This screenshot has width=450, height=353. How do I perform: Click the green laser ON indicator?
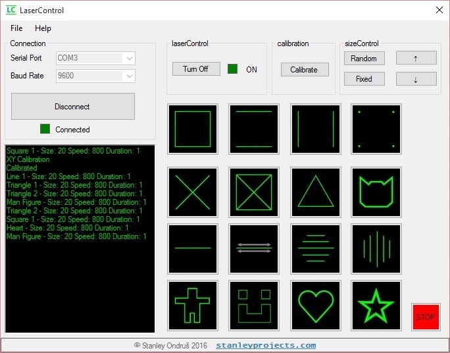pos(232,69)
